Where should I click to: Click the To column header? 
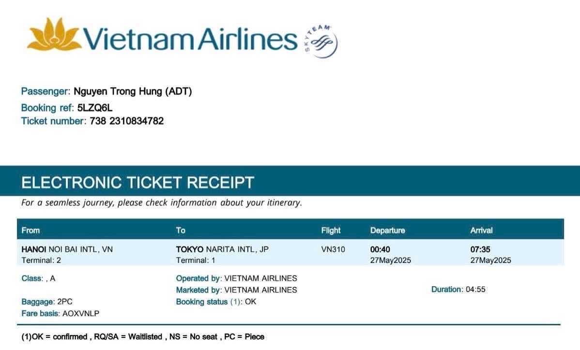181,230
